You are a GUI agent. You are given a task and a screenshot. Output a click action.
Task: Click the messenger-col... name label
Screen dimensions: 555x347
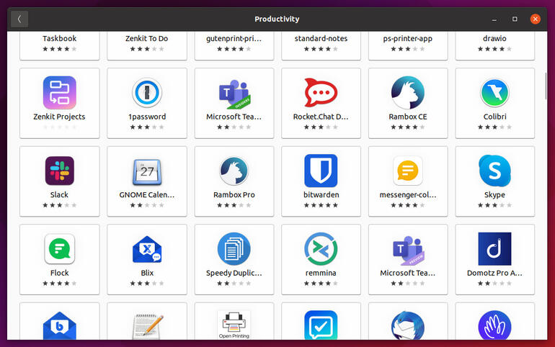408,194
